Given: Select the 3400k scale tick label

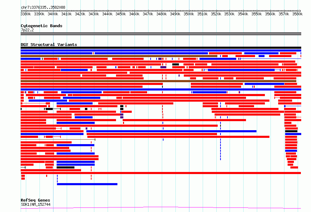Looking at the screenshot, I should pos(53,14).
